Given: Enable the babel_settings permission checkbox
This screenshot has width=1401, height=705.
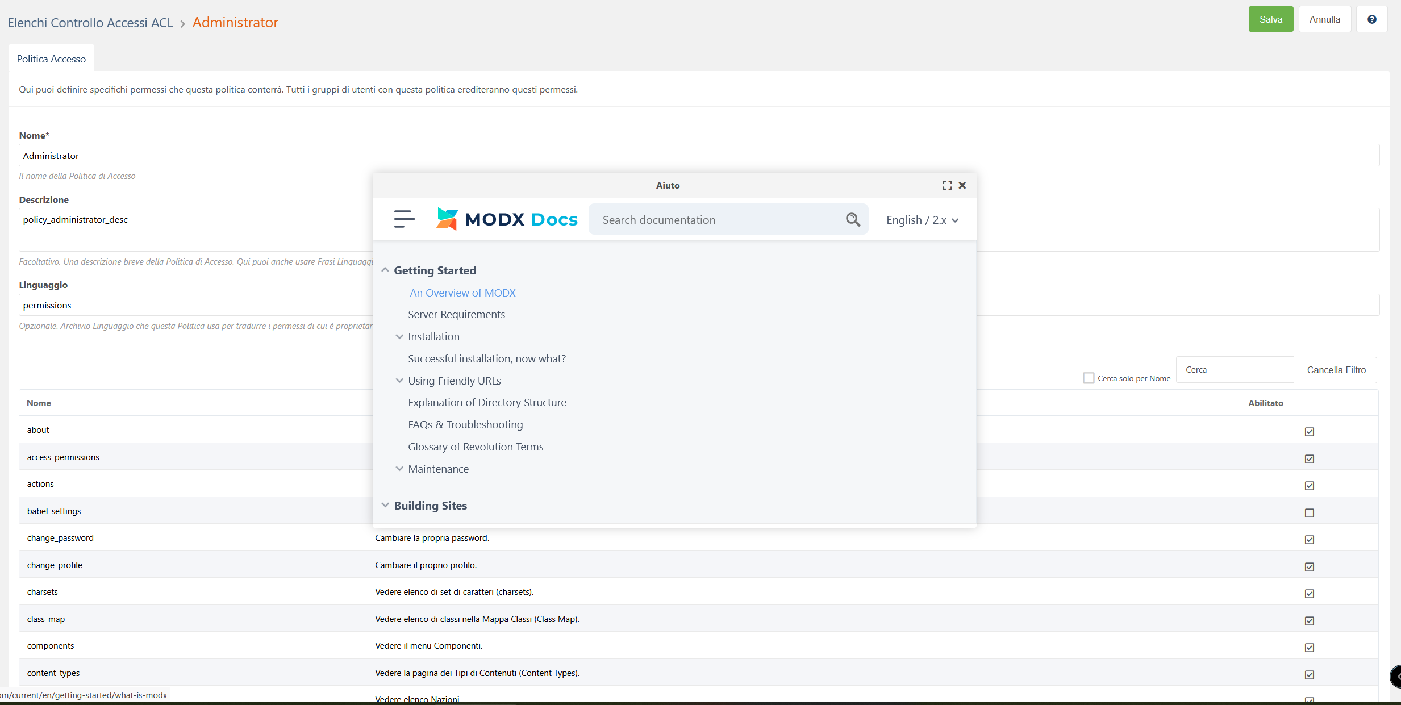Looking at the screenshot, I should tap(1310, 512).
